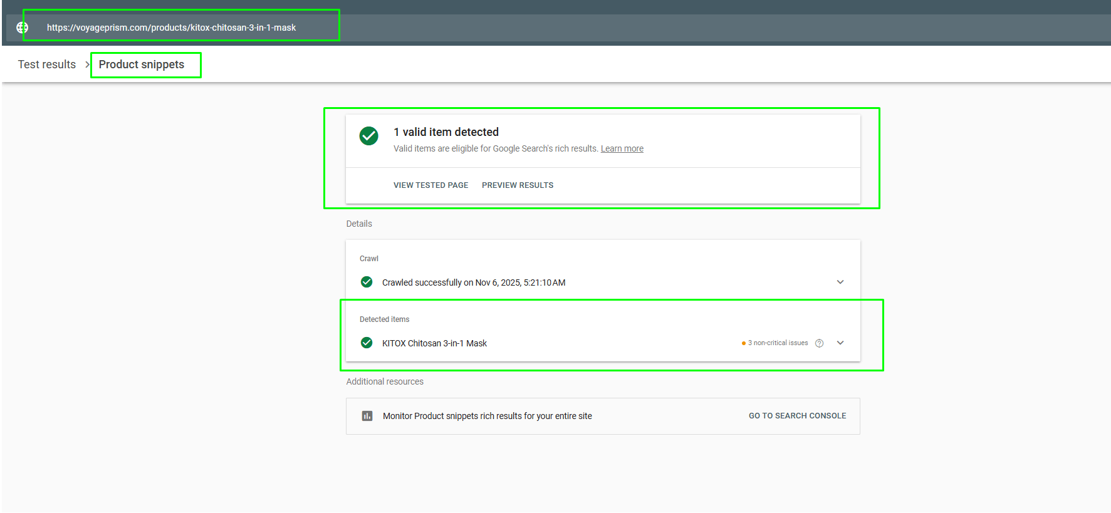Screen dimensions: 1111x513
Task: Click the breadcrumb arrow after Test results
Action: (x=87, y=65)
